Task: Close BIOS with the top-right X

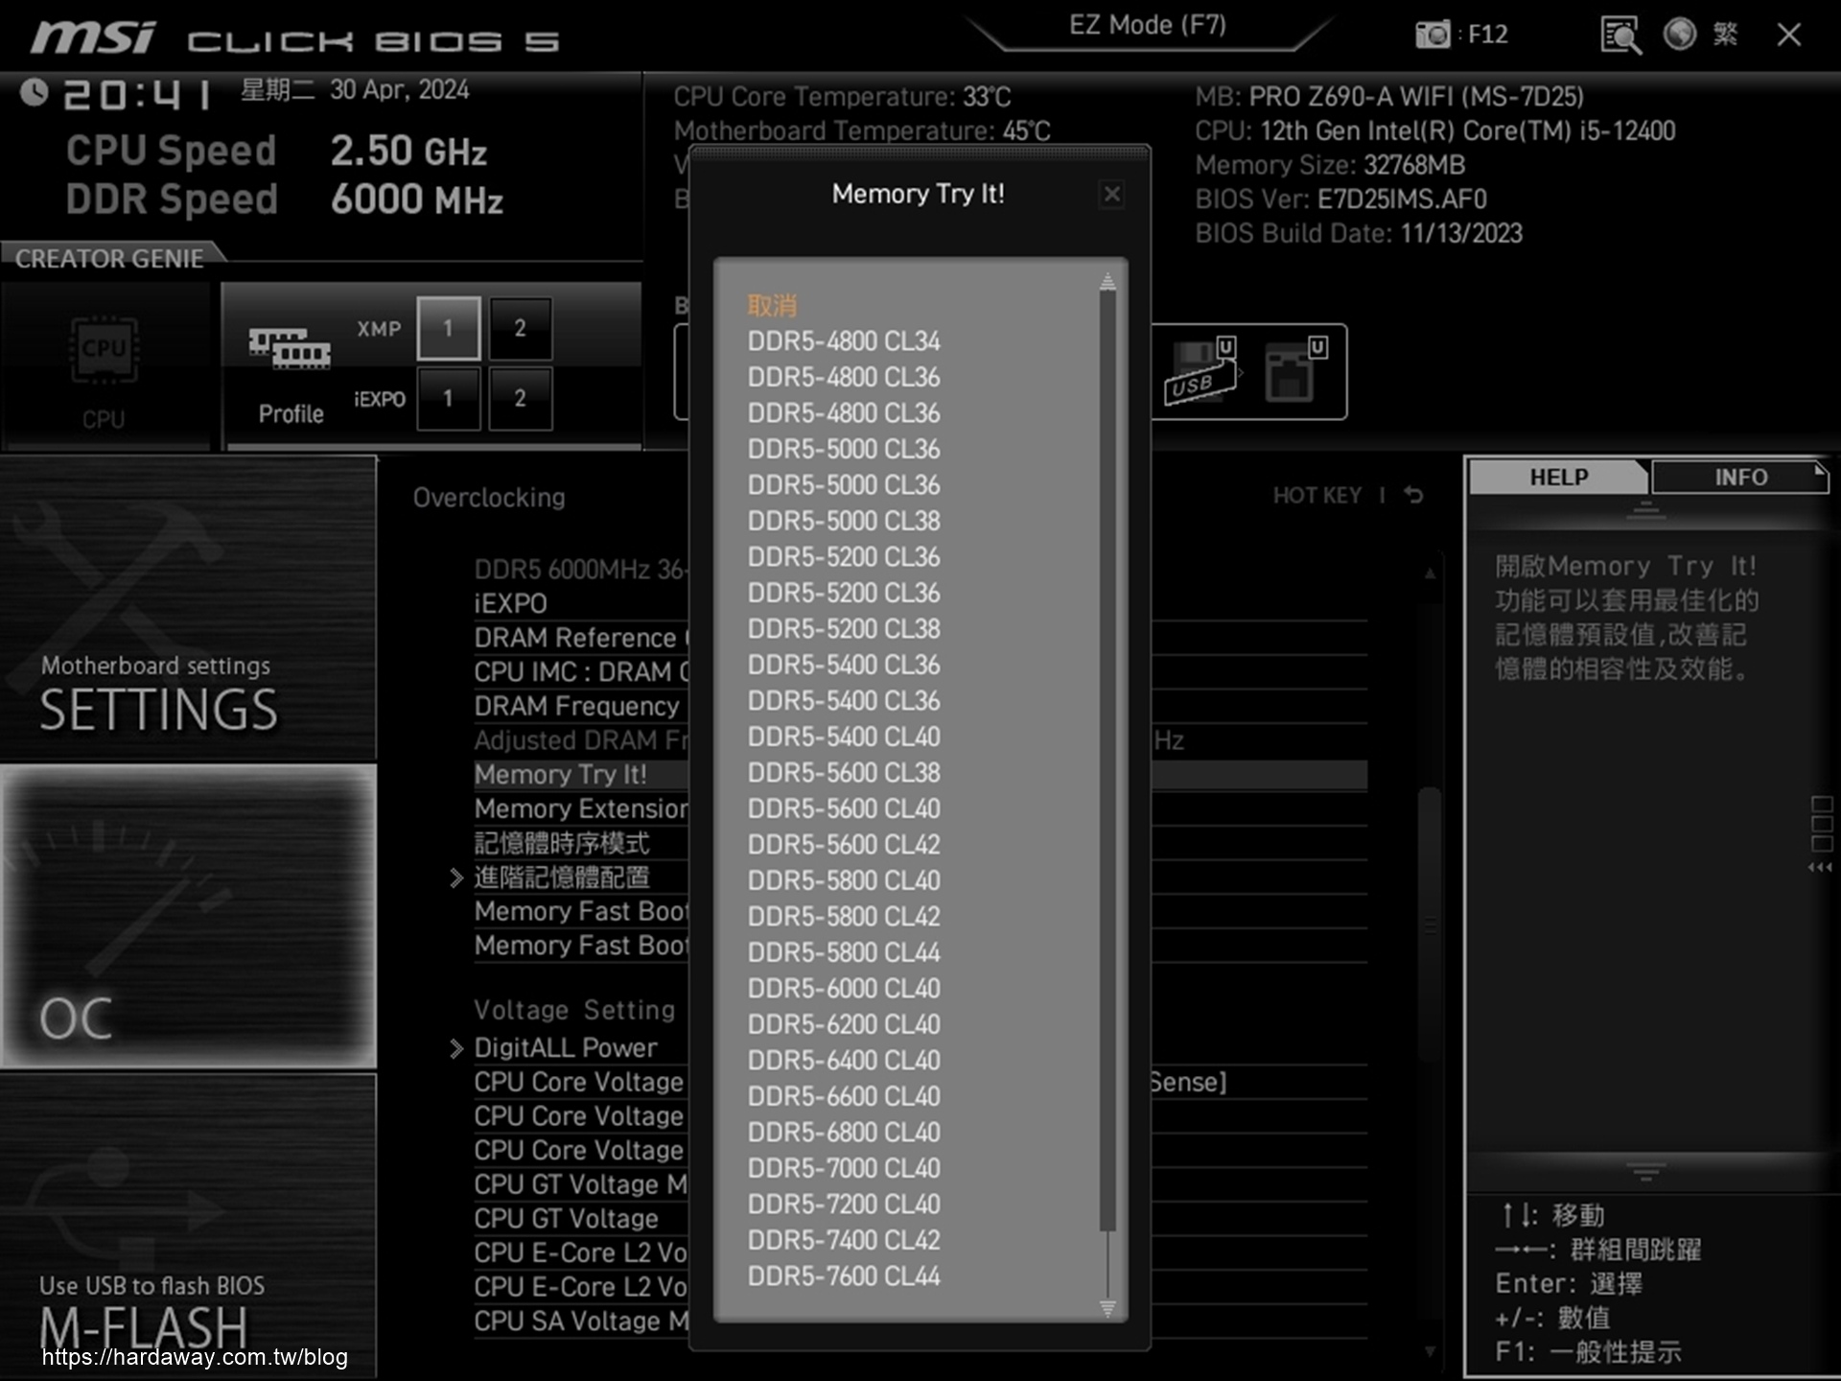Action: click(x=1788, y=35)
